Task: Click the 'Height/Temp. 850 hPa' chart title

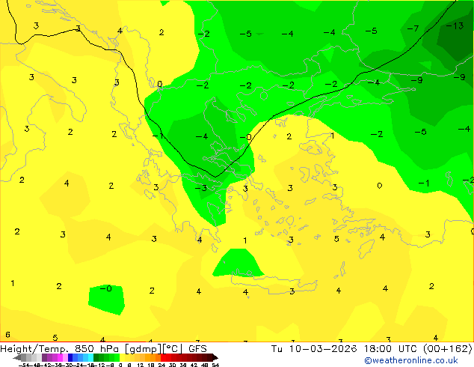Action: coord(61,348)
